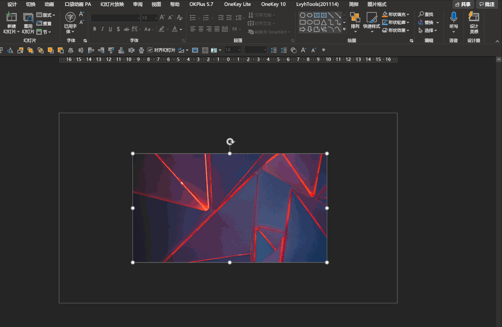Open the LvyhTools(201114) tab
Viewport: 502px width, 327px height.
point(317,4)
